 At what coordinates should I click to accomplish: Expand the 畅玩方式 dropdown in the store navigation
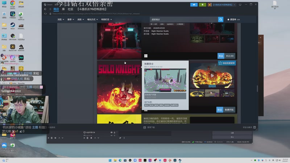pos(92,20)
